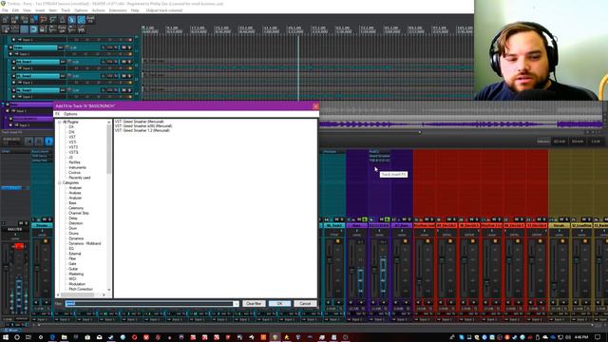The width and height of the screenshot is (608, 342).
Task: Open the Track menu in REAPER
Action: 66,10
